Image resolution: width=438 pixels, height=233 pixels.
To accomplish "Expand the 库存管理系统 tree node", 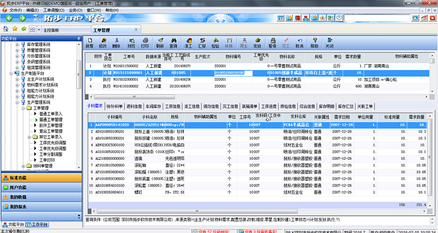I will tap(17, 45).
